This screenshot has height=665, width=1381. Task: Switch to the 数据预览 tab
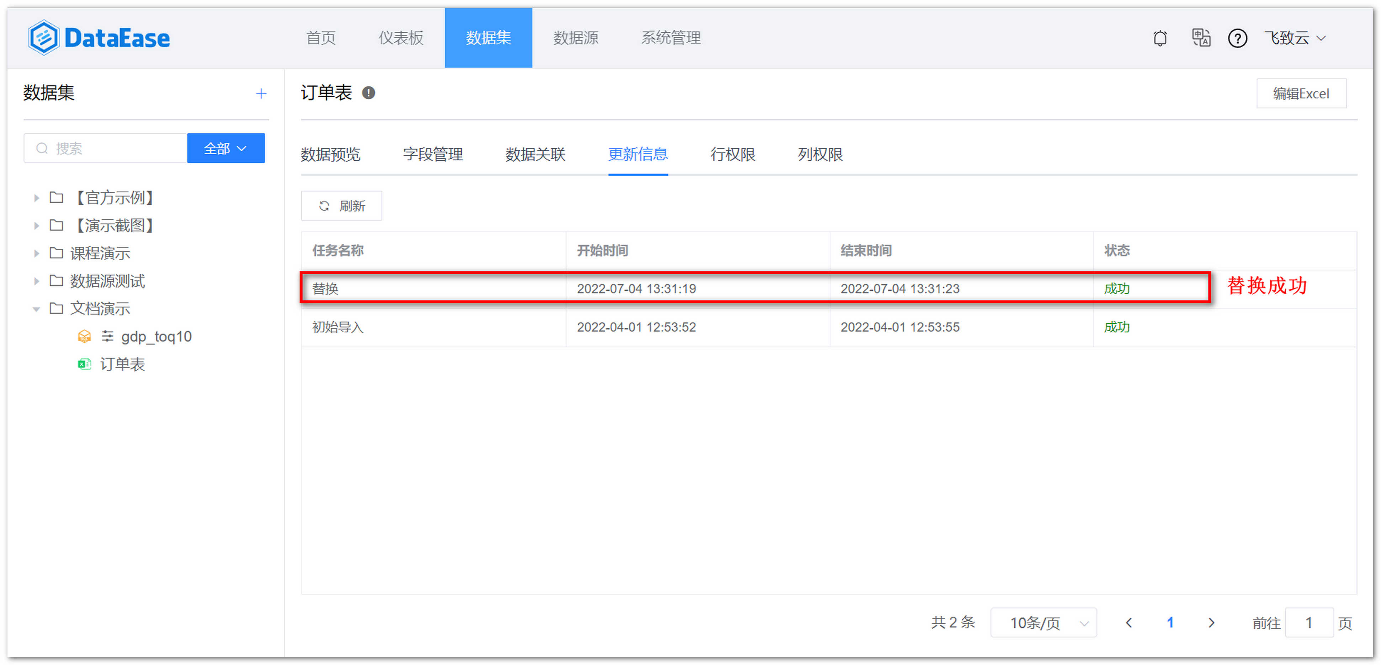click(x=331, y=155)
